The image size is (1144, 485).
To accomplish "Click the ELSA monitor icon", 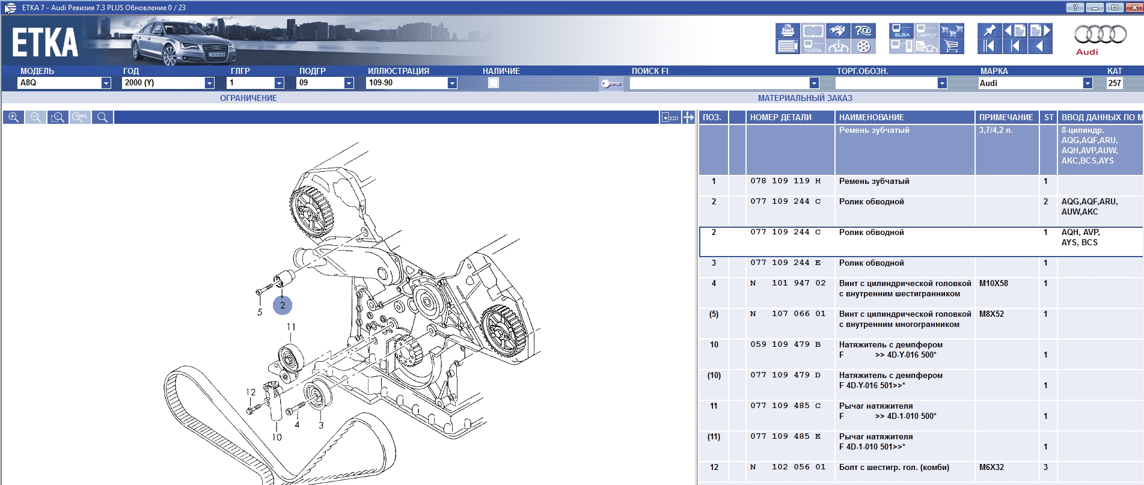I will pos(901,31).
